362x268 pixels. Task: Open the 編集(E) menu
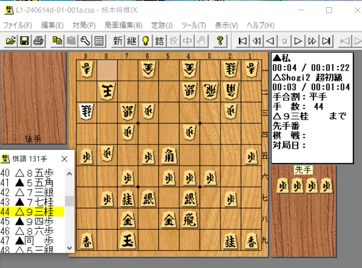52,25
